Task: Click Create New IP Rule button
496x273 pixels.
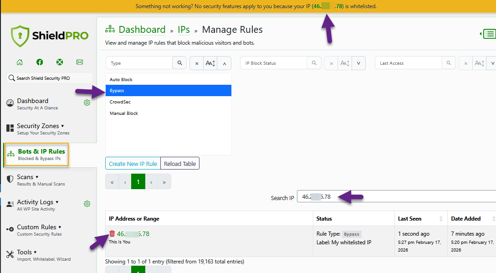Action: (x=133, y=164)
